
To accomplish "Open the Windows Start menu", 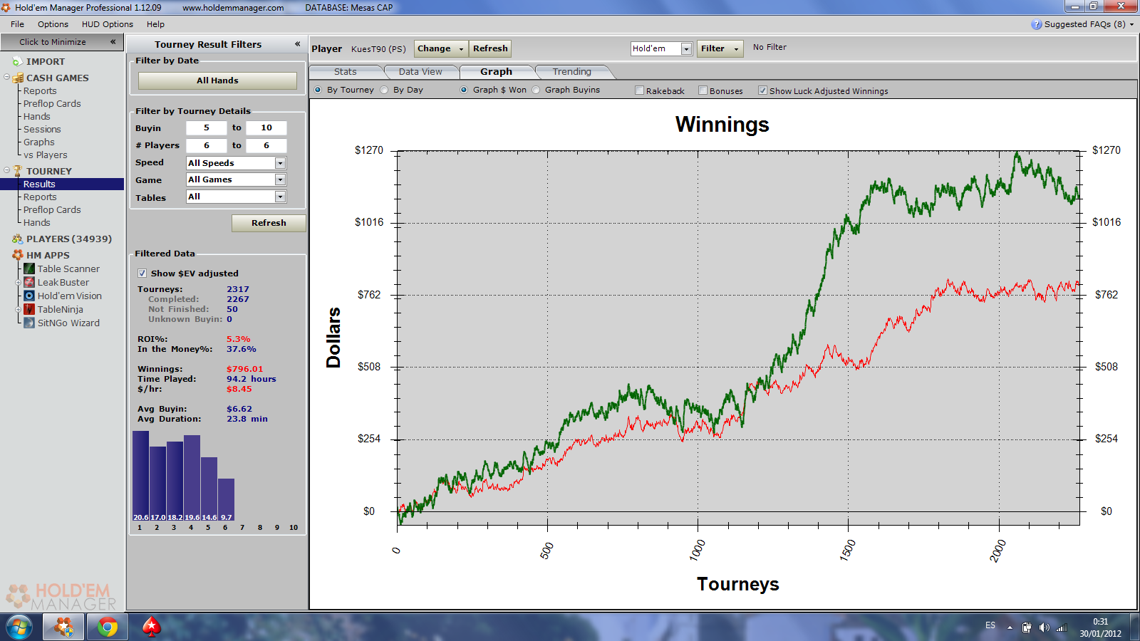I will pyautogui.click(x=19, y=627).
